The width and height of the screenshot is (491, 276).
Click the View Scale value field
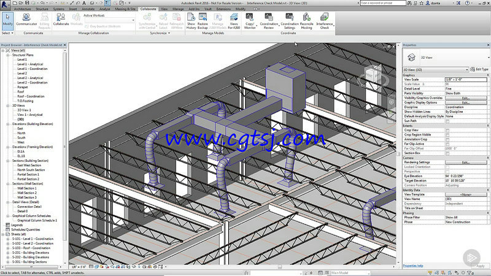point(466,80)
